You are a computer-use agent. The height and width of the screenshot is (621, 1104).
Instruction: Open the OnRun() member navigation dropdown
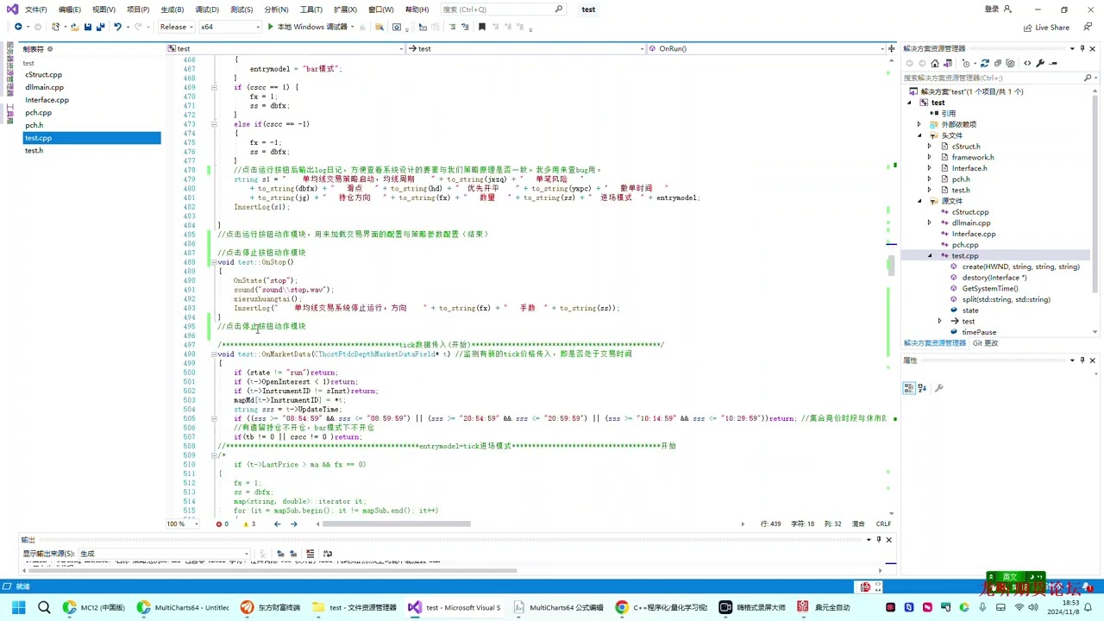click(768, 48)
